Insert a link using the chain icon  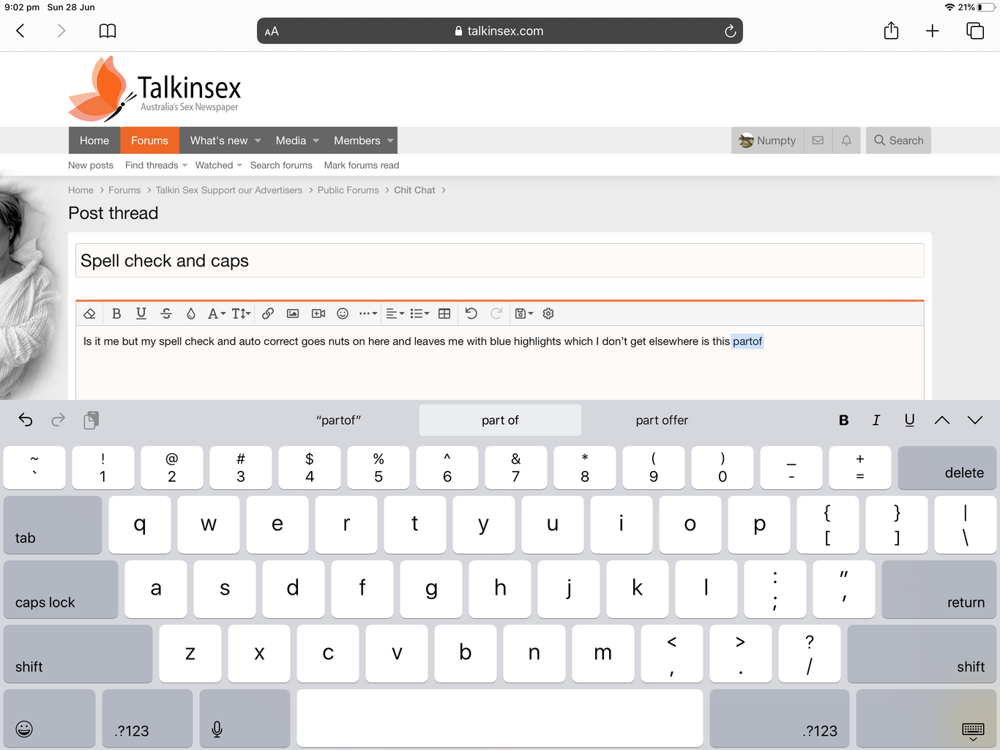tap(268, 313)
